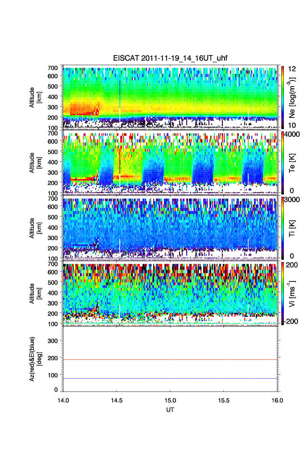Click the Ne electron density color bar
This screenshot has height=457, width=304.
(x=282, y=97)
